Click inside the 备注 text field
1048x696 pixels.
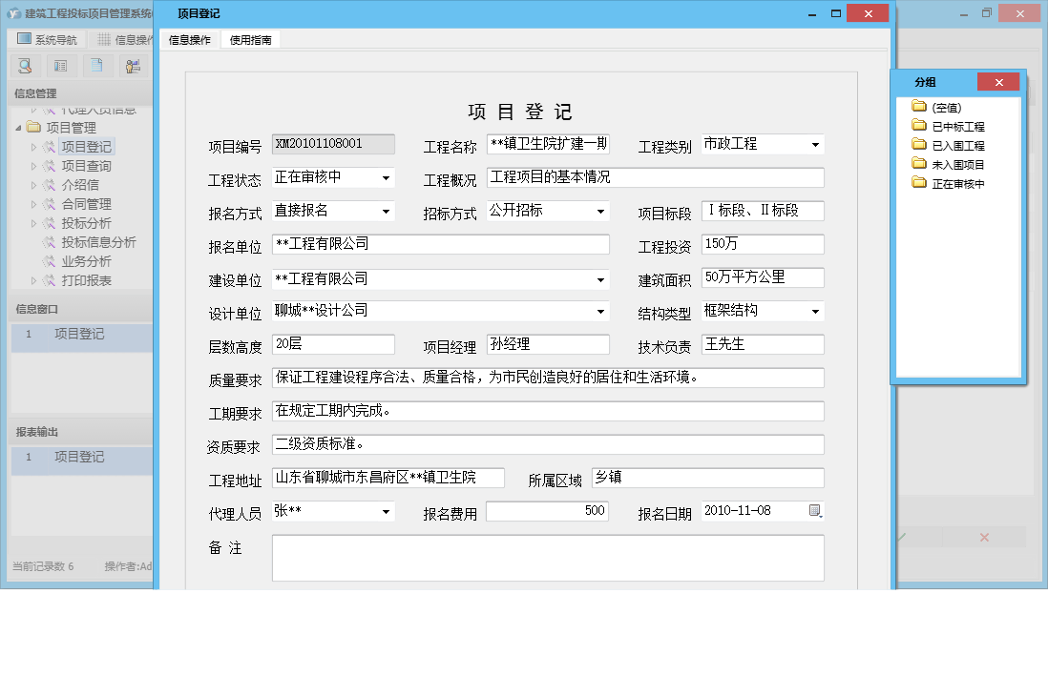[548, 558]
